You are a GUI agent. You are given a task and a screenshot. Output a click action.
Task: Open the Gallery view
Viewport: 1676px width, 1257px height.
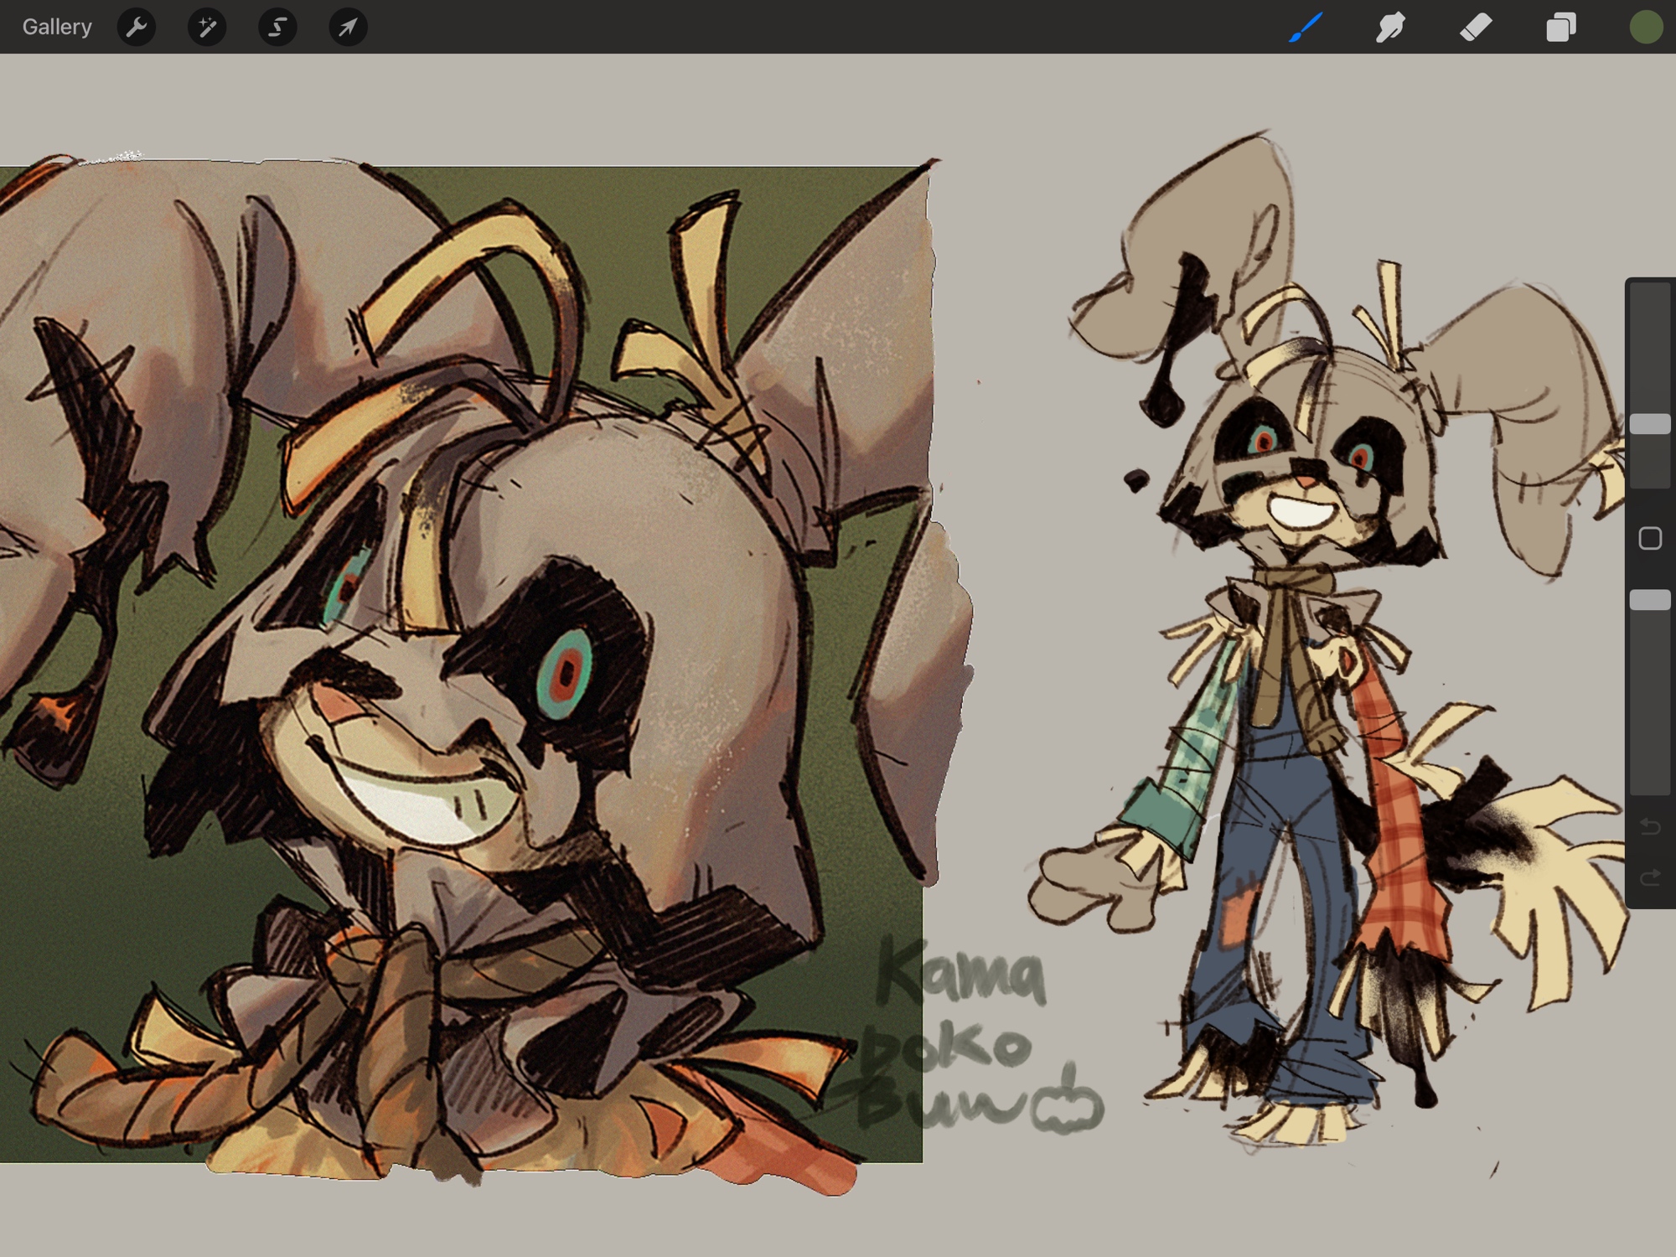57,27
